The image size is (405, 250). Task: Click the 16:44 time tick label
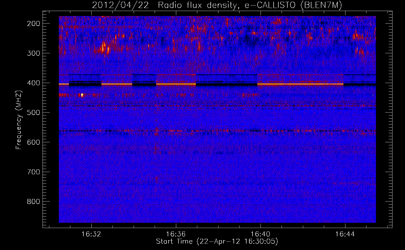(345, 234)
